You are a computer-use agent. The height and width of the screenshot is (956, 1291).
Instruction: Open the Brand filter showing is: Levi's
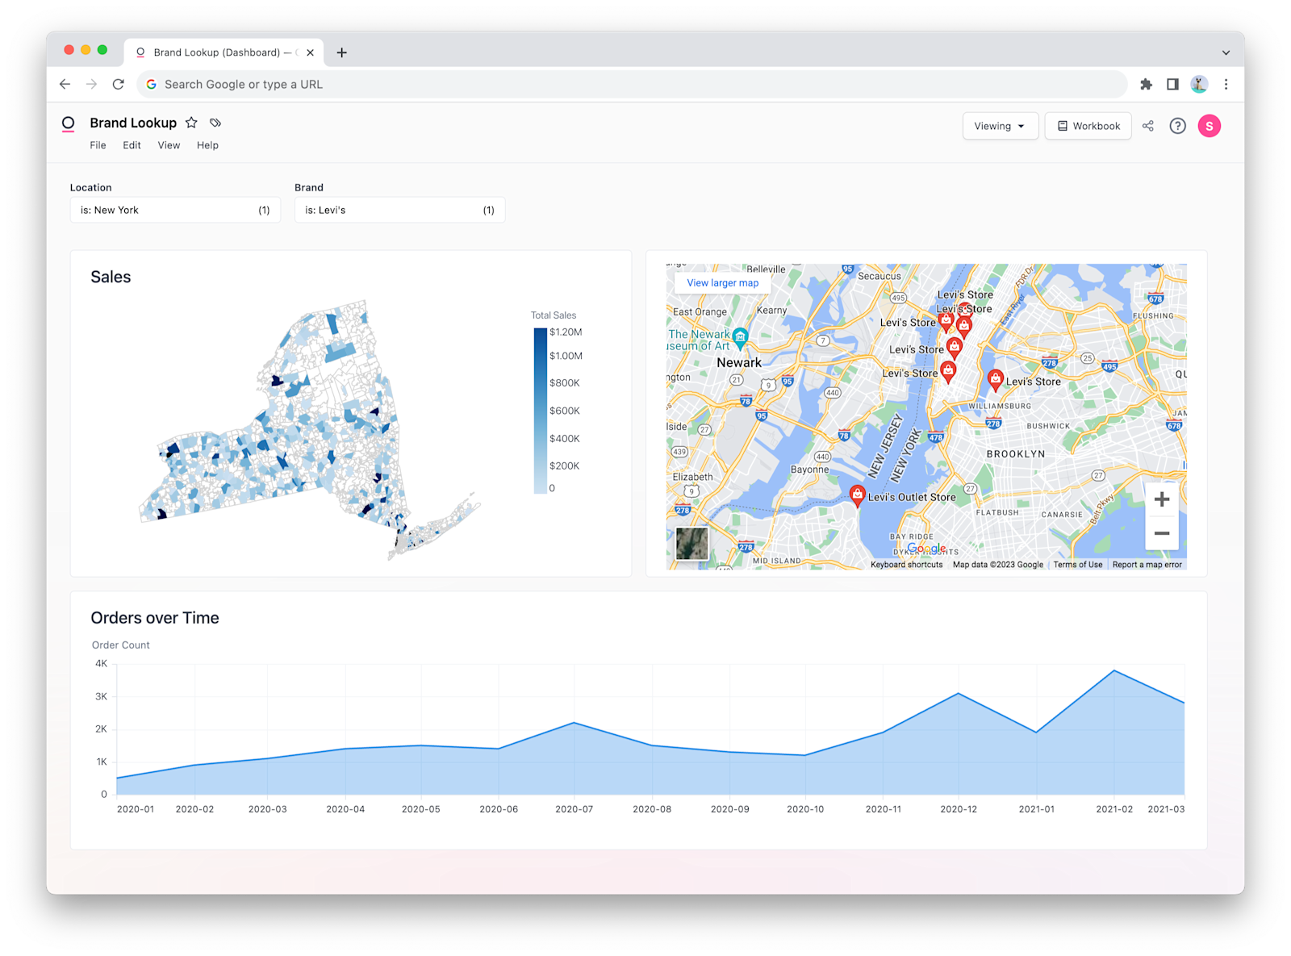[399, 210]
